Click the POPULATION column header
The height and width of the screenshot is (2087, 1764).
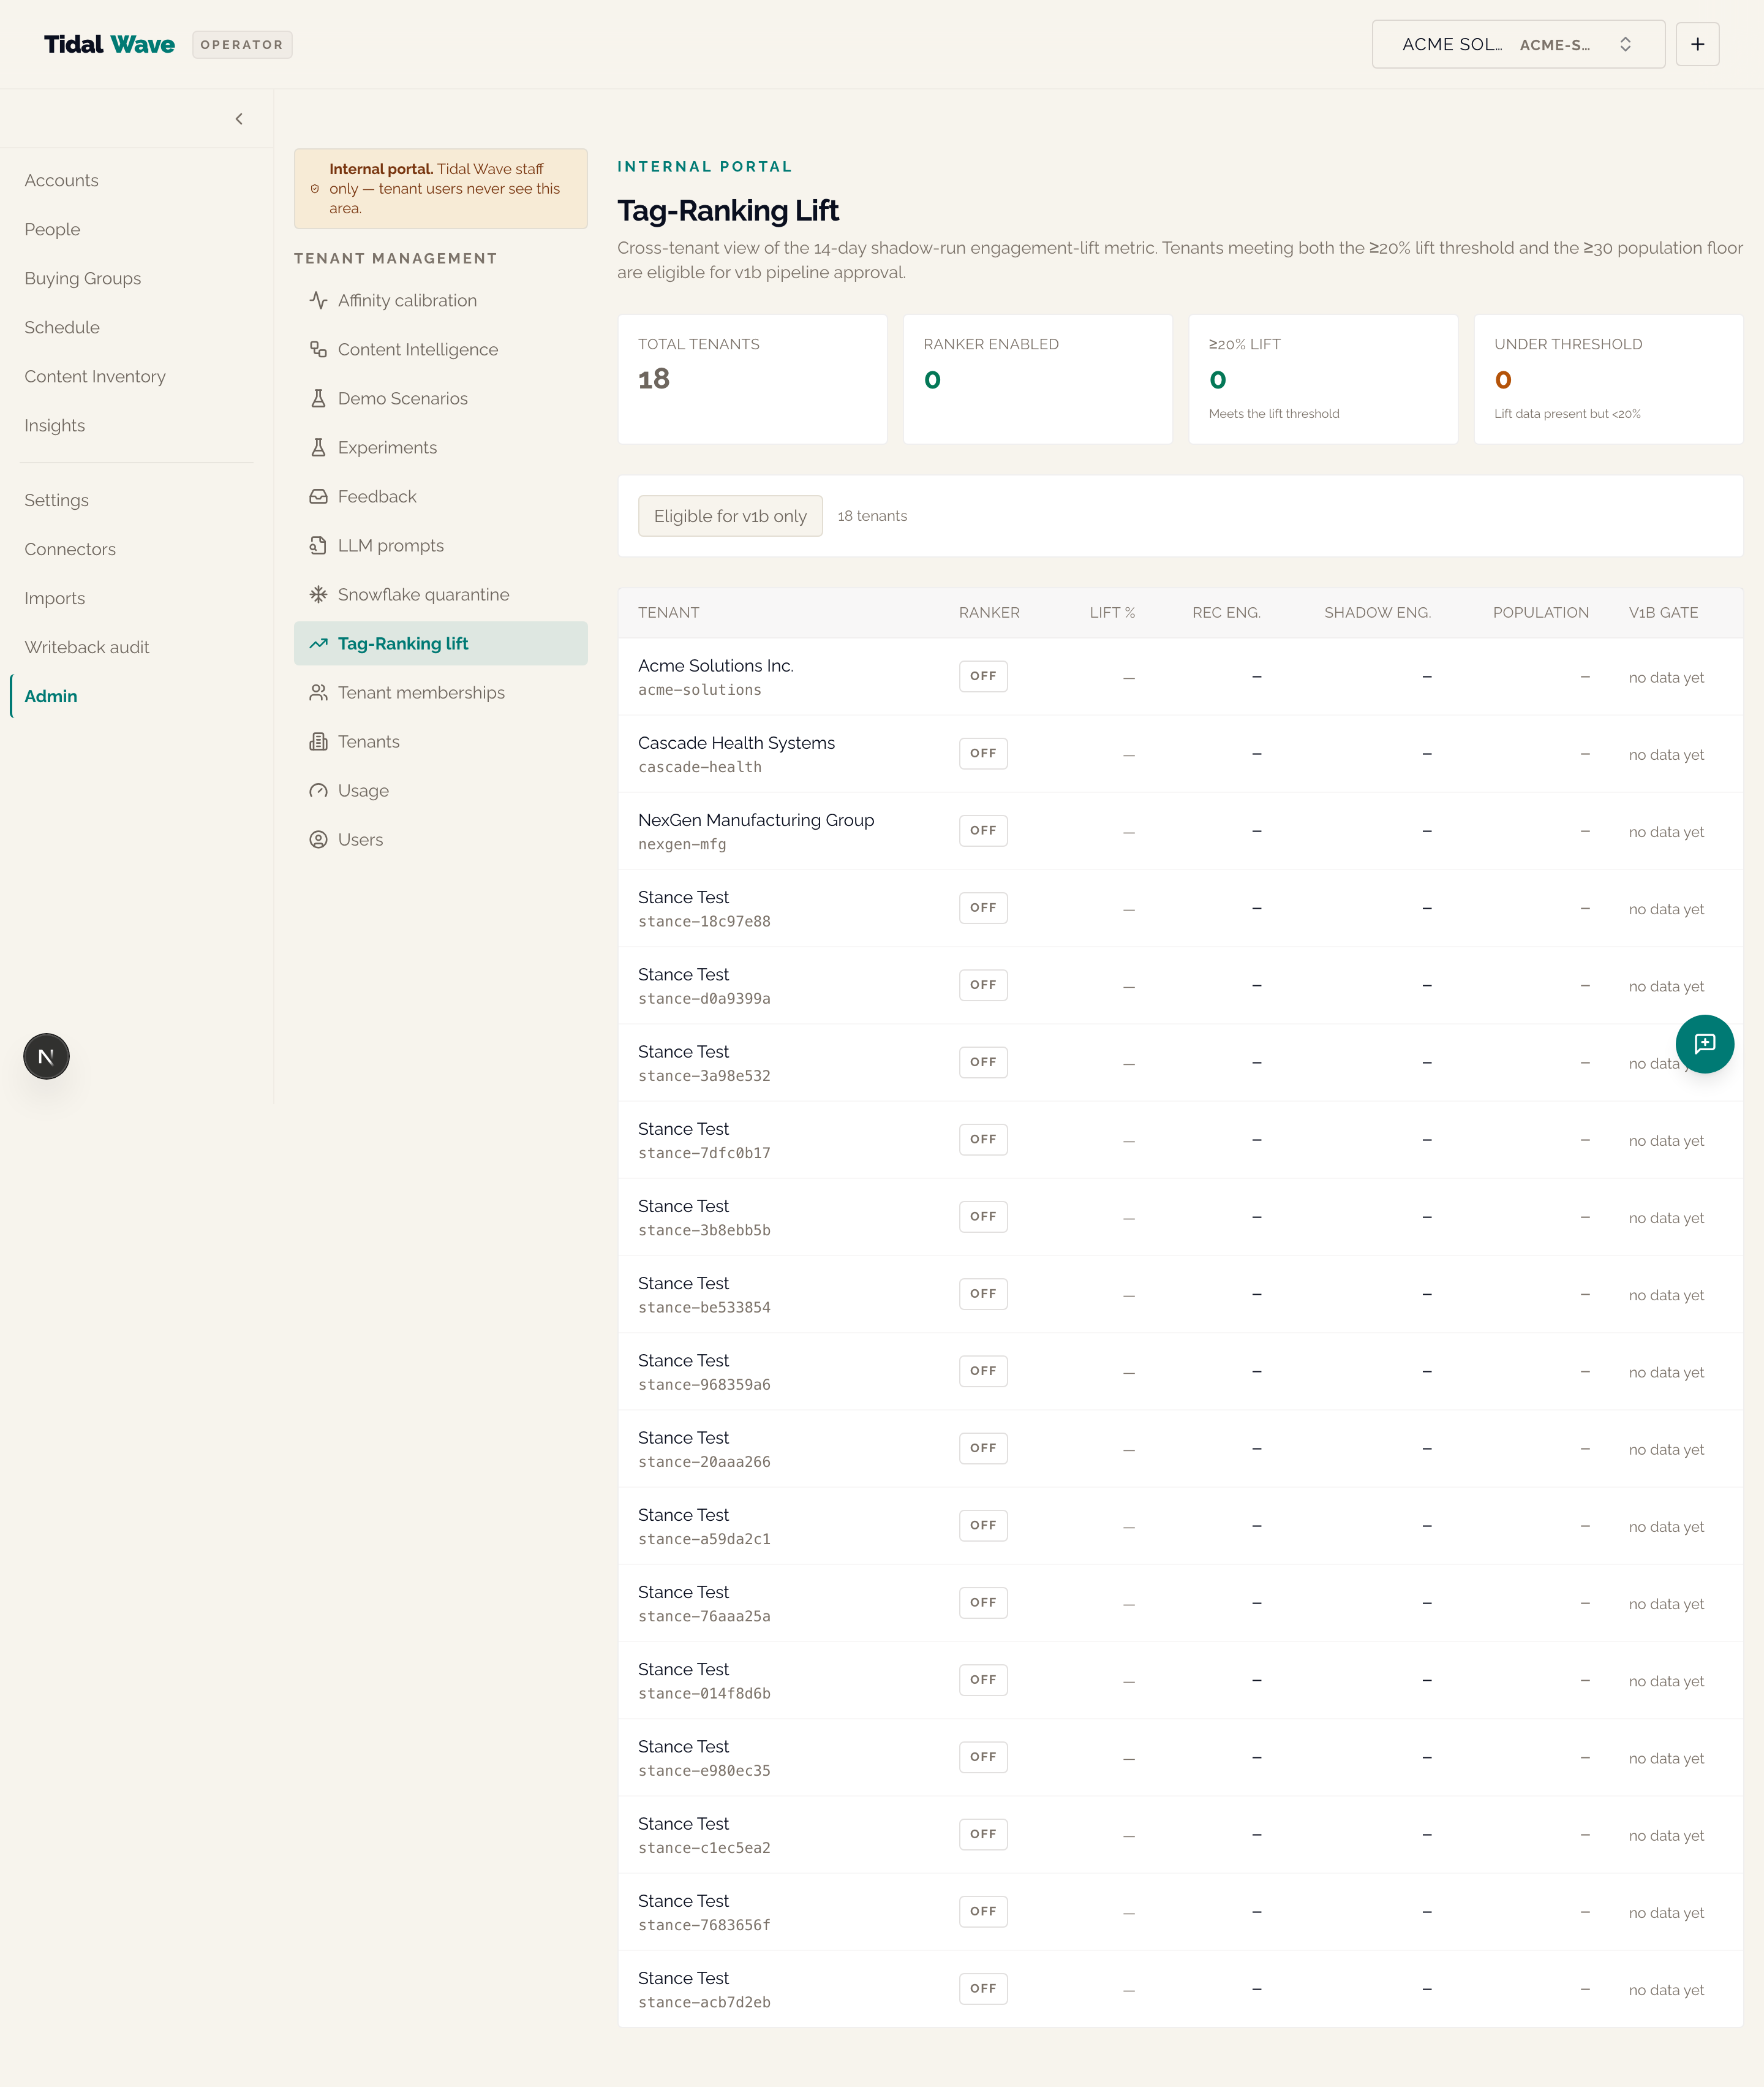coord(1540,612)
